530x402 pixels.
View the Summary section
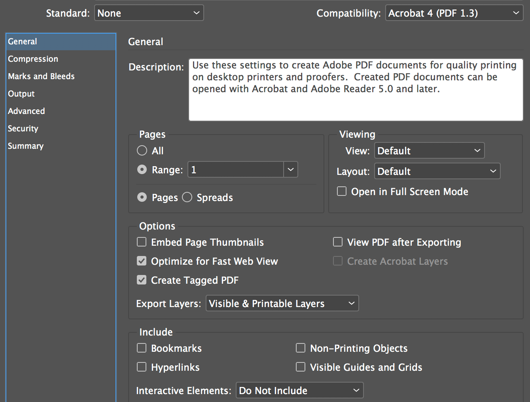click(x=61, y=146)
